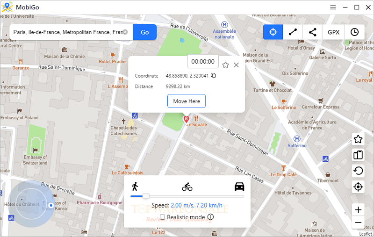The width and height of the screenshot is (374, 237).
Task: Click the Pharmacie Bourgogne label
Action: (x=100, y=202)
